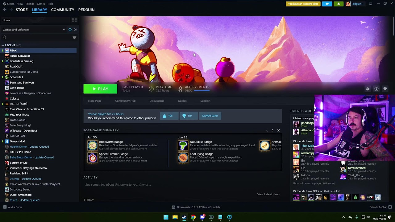The height and width of the screenshot is (222, 395).
Task: Show hidden system tray icons
Action: coord(343,217)
